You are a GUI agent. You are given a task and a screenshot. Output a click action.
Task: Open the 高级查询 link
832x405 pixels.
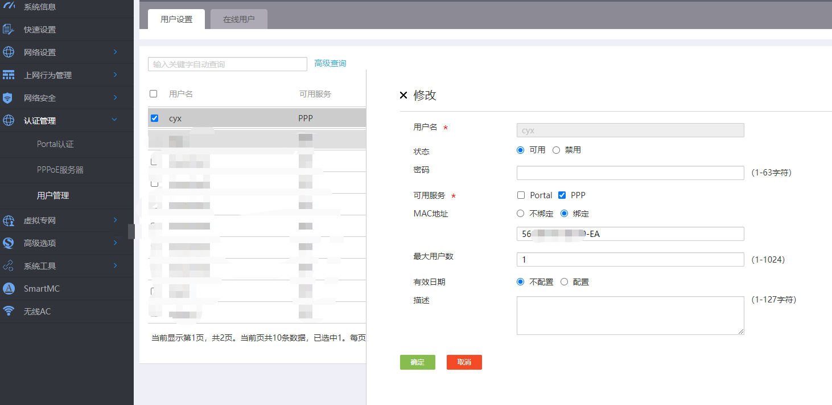coord(330,63)
